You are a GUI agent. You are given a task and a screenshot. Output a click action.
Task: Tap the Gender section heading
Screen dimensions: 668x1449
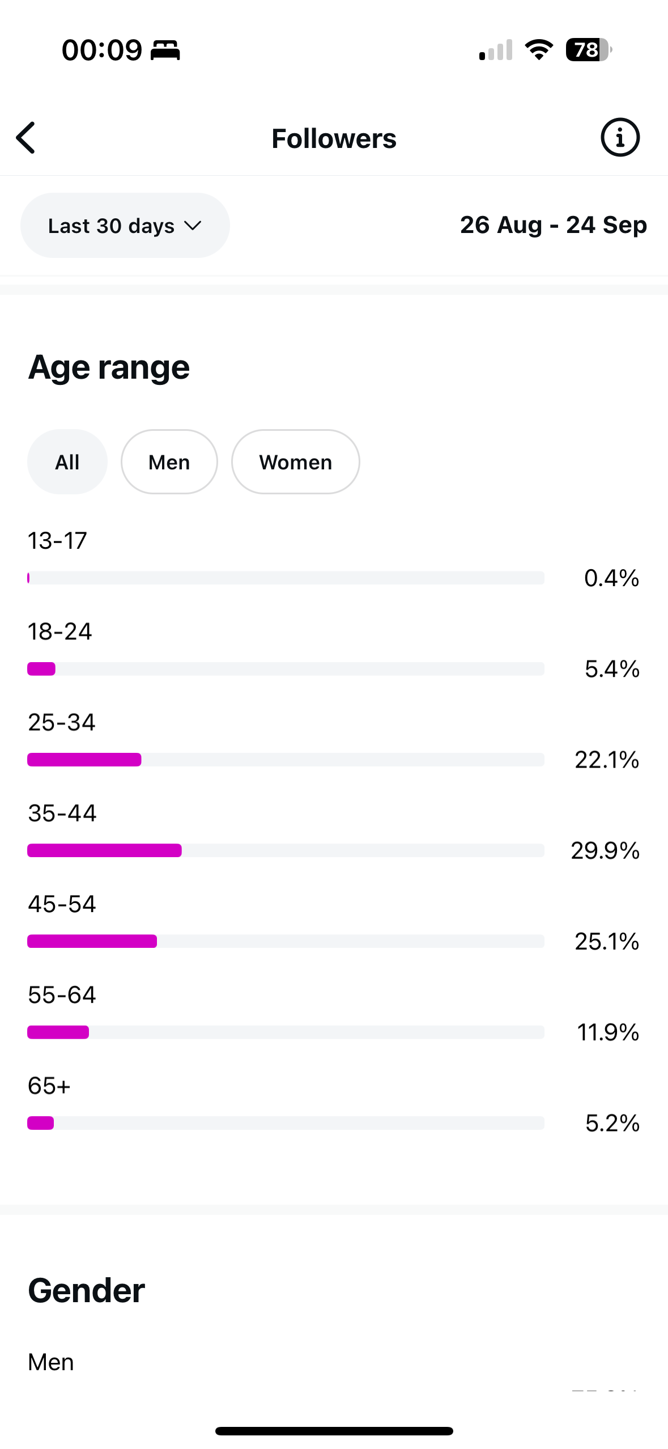point(87,1291)
